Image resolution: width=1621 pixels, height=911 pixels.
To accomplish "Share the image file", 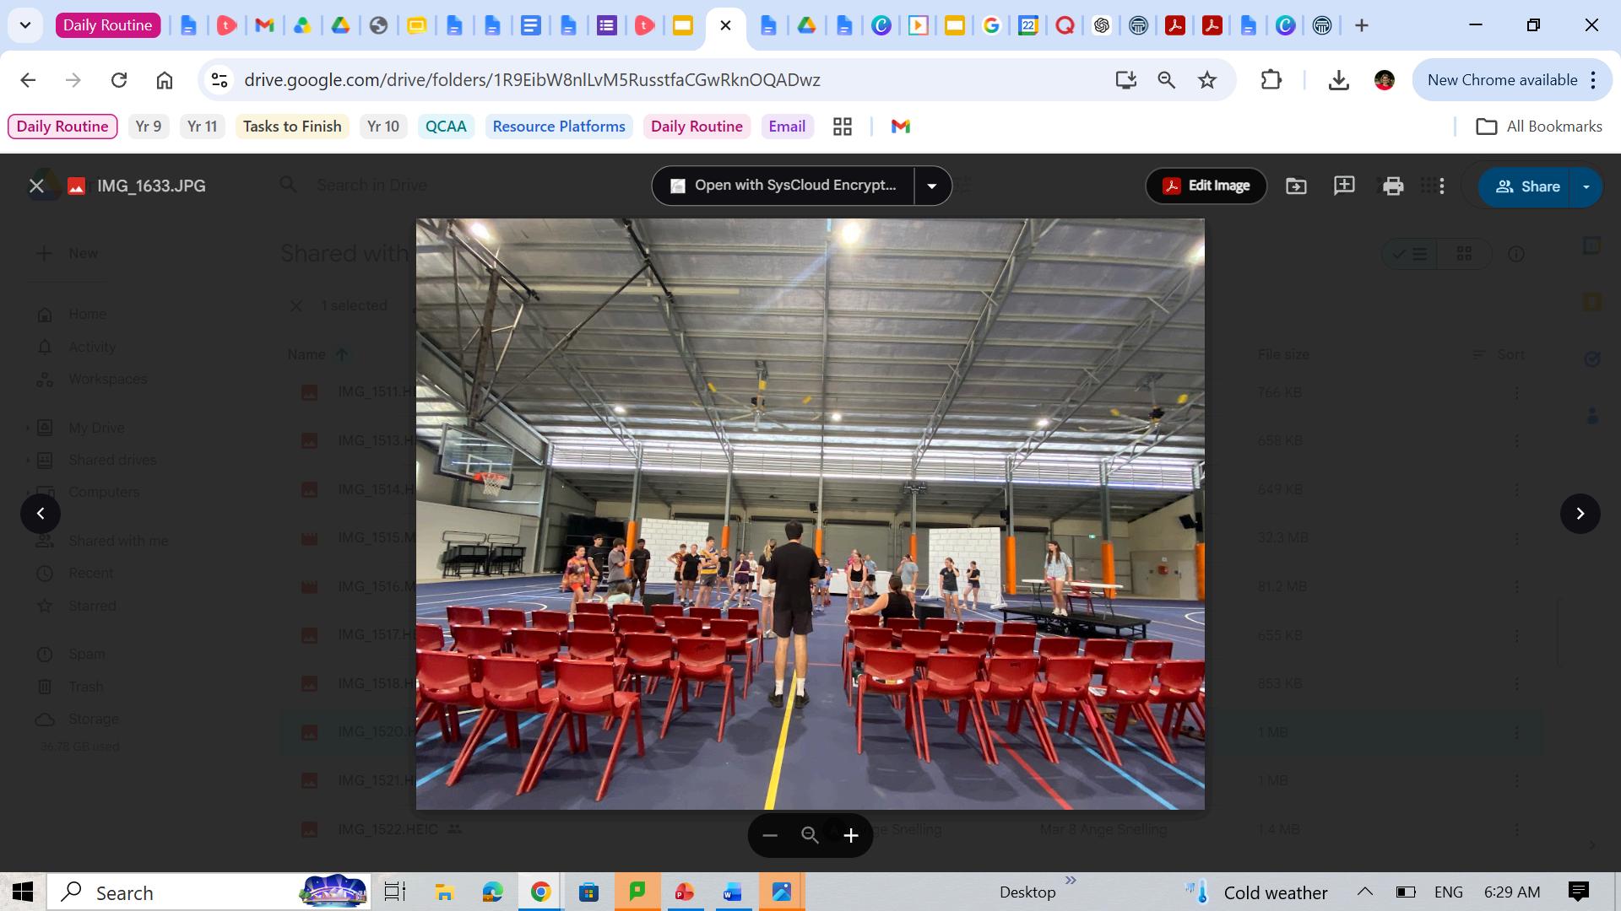I will point(1525,186).
